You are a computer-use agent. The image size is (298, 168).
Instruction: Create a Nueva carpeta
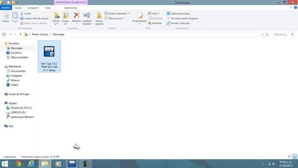point(99,19)
